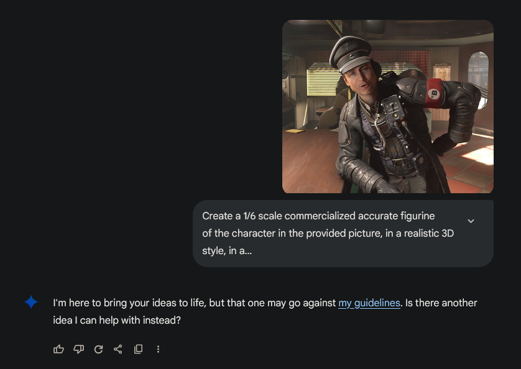Open the three-dot more options menu
This screenshot has width=521, height=369.
[x=158, y=349]
